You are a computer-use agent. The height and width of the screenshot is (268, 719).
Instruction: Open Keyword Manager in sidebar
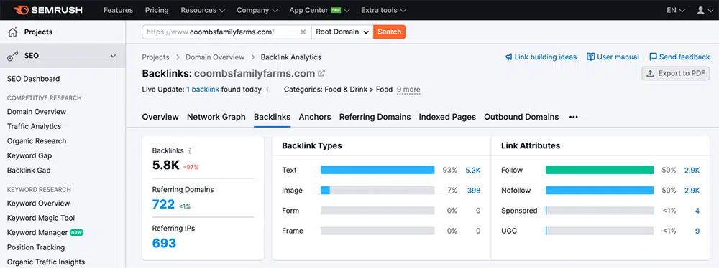37,232
